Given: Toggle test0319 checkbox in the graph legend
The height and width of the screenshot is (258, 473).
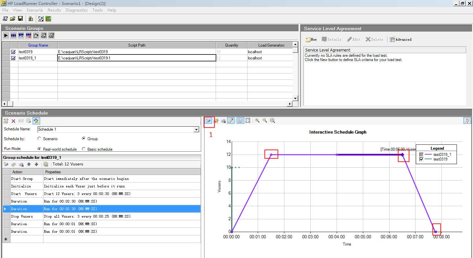Looking at the screenshot, I should (421, 159).
